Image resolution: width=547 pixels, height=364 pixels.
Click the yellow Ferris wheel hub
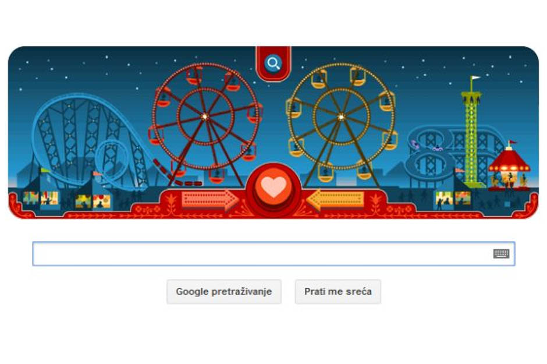[341, 116]
